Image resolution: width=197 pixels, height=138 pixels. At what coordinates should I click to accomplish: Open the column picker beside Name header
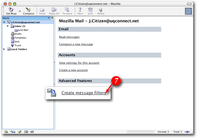(52, 18)
